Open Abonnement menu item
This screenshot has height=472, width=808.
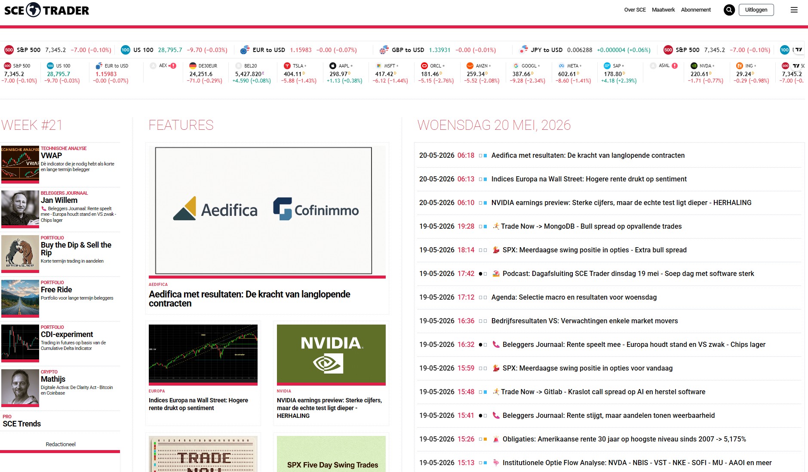pyautogui.click(x=696, y=10)
